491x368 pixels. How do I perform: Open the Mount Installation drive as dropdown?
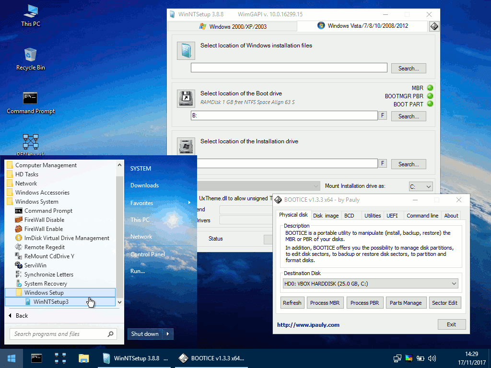421,186
